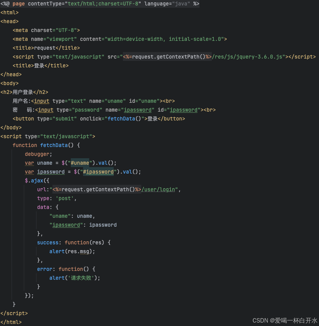Click the alert(res.msg); statement
Viewport: 319px width, 326px height.
coord(72,251)
